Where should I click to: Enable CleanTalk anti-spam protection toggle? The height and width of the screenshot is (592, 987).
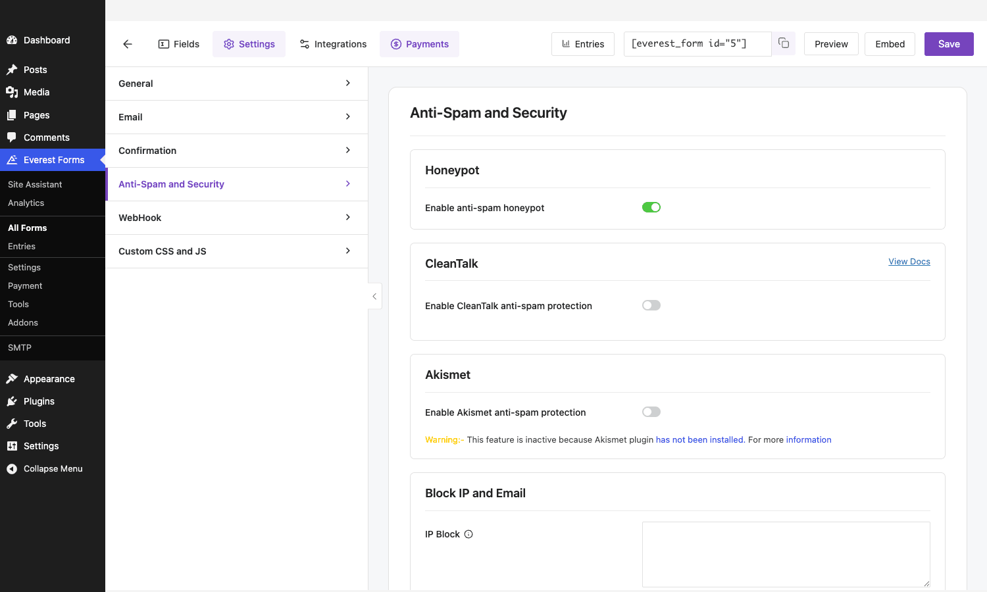651,305
